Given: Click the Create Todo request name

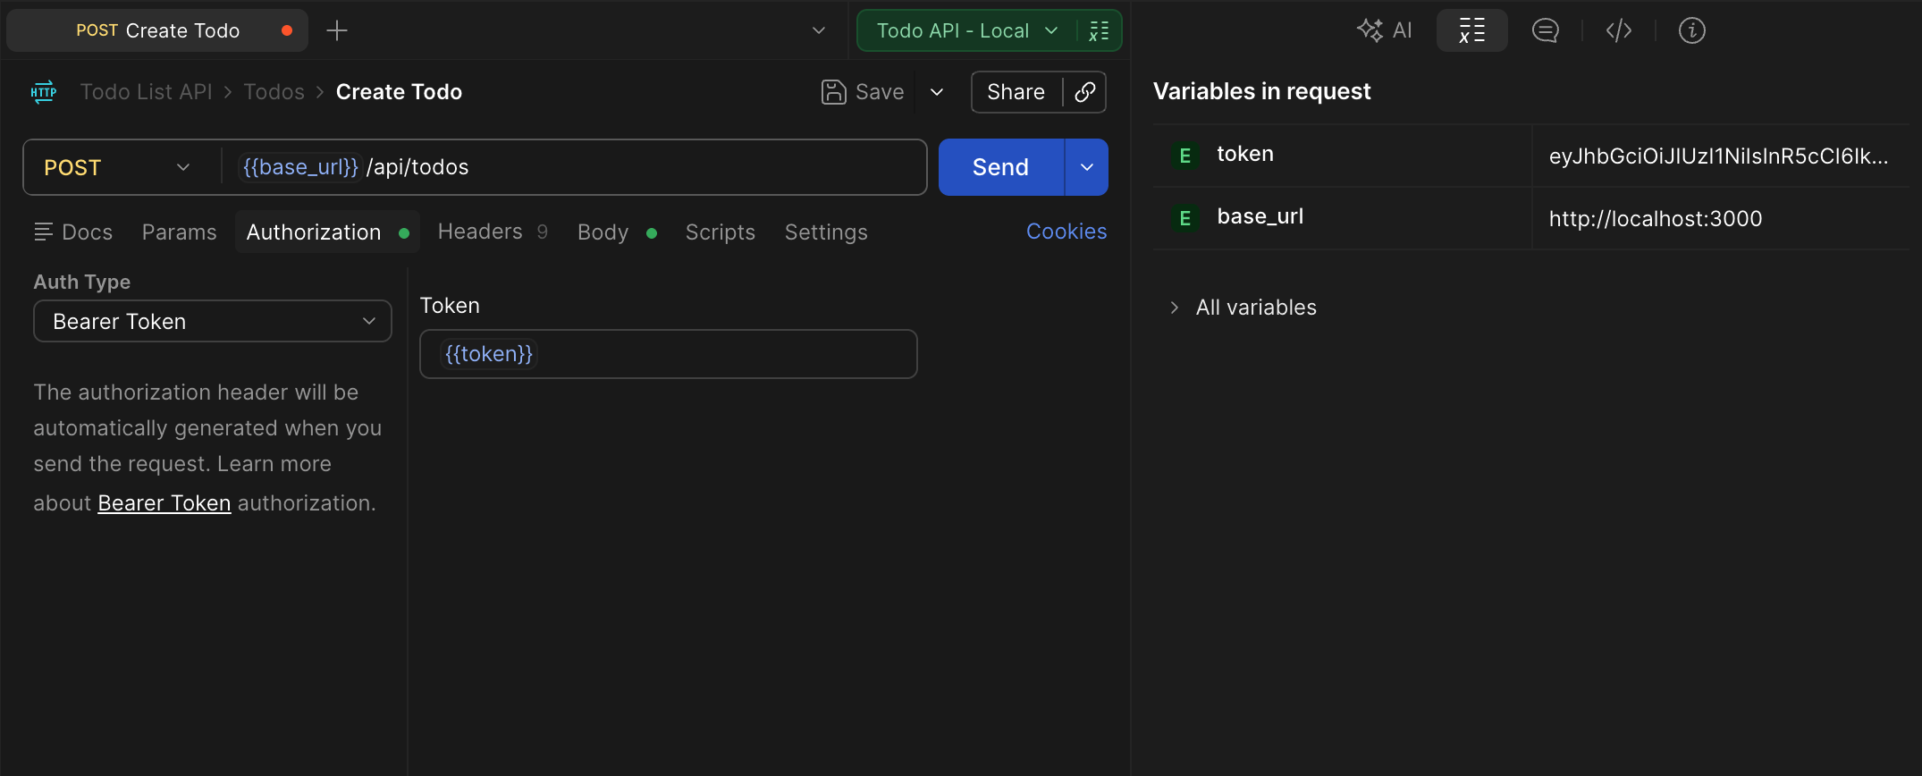Looking at the screenshot, I should 399,92.
